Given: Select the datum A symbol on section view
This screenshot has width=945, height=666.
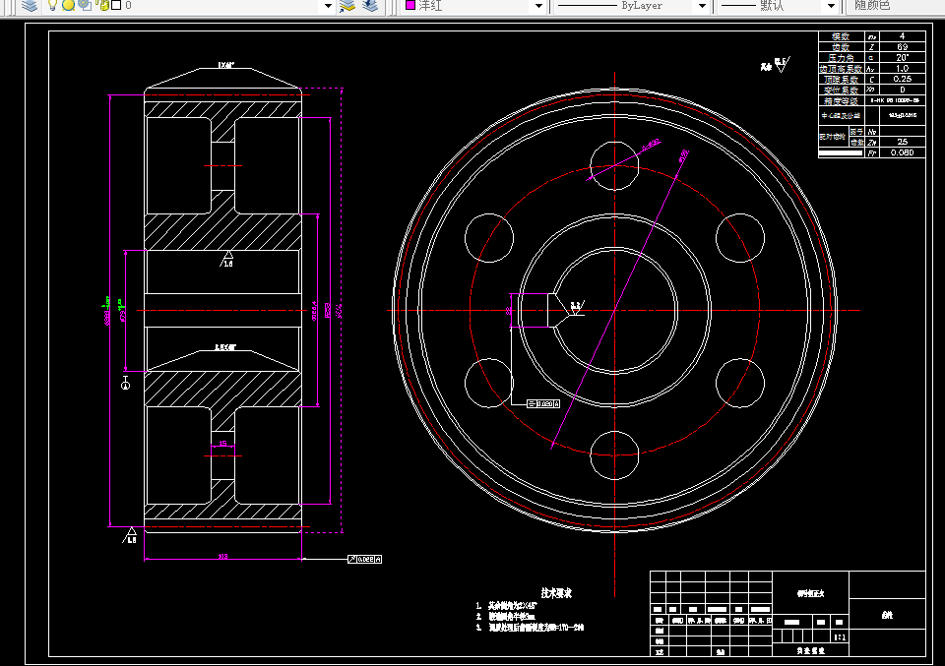Looking at the screenshot, I should (x=125, y=383).
